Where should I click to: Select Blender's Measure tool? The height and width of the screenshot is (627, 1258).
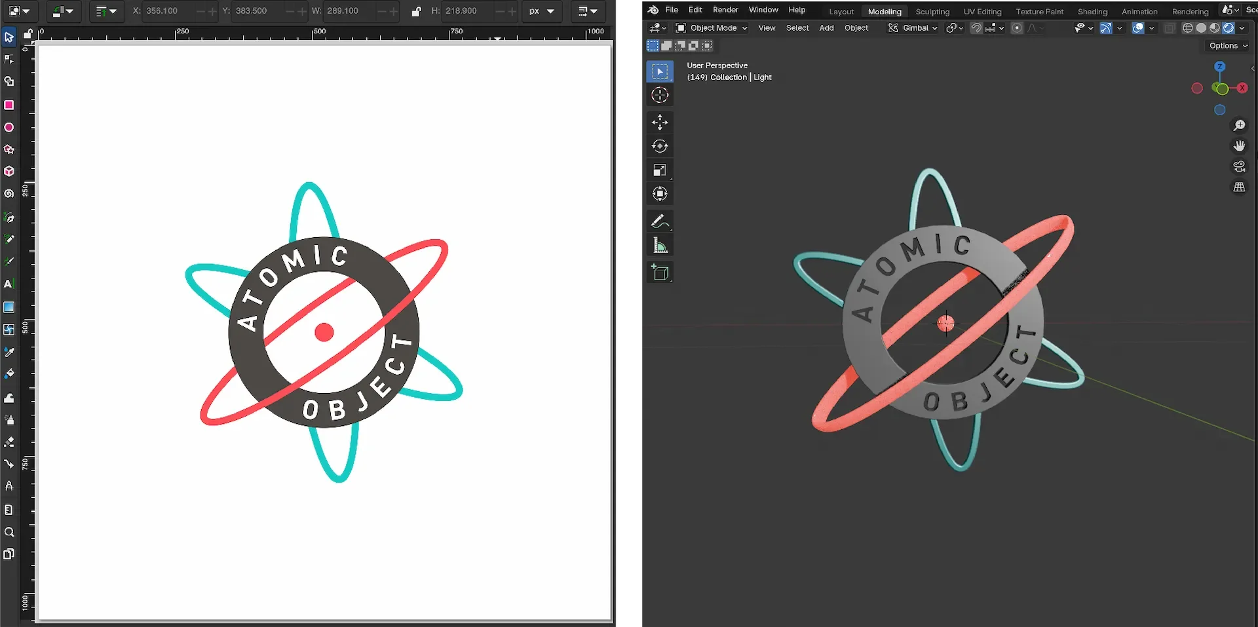[x=660, y=246]
